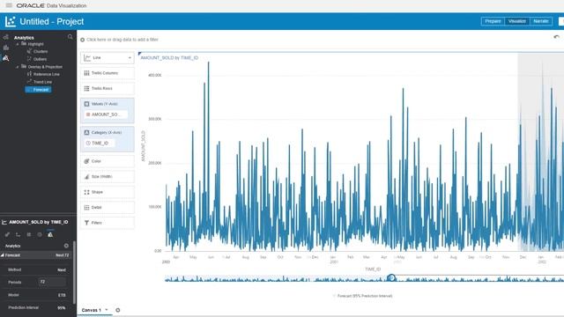Click the Category (X-Axis) drop target header
Screen dimensions: 564x317
coord(107,133)
